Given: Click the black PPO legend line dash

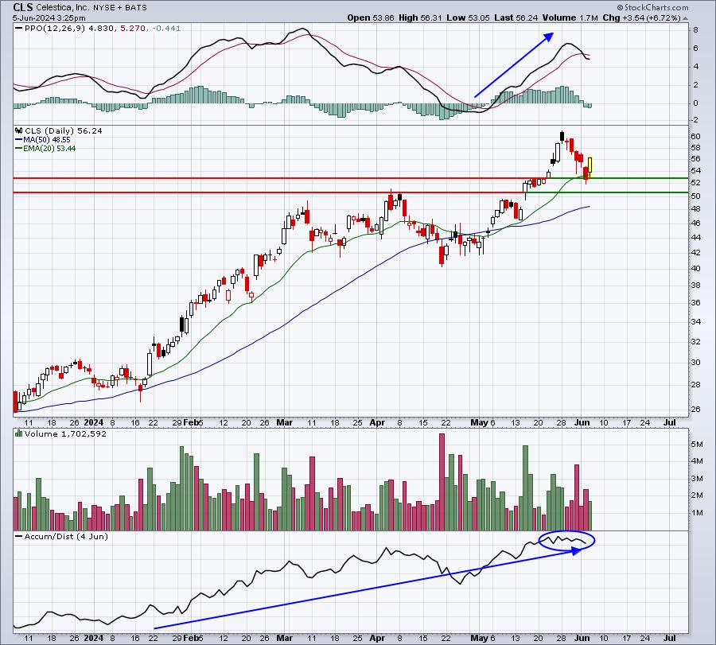Looking at the screenshot, I should [x=18, y=29].
